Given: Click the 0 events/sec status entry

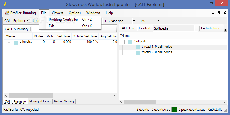Looking at the screenshot, I should [x=161, y=110].
